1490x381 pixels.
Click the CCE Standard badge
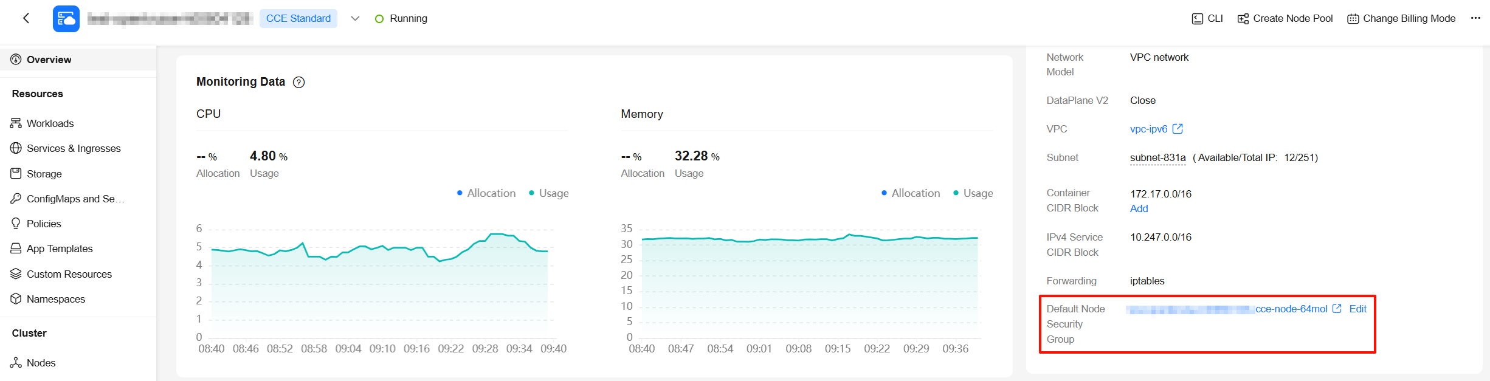[298, 19]
